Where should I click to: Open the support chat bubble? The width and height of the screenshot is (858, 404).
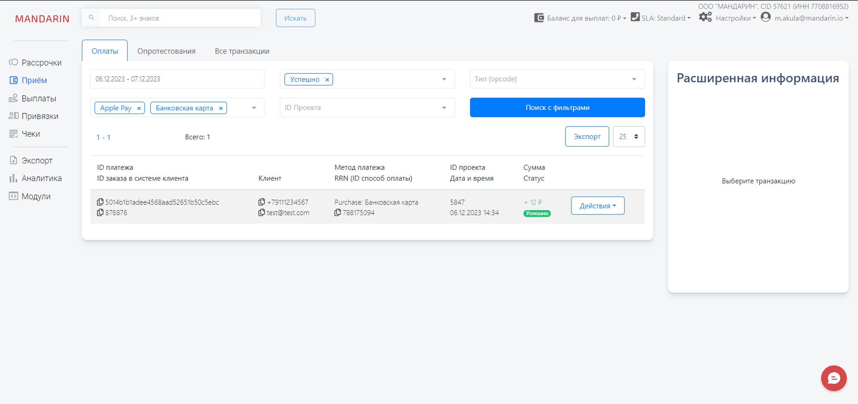[x=833, y=378]
